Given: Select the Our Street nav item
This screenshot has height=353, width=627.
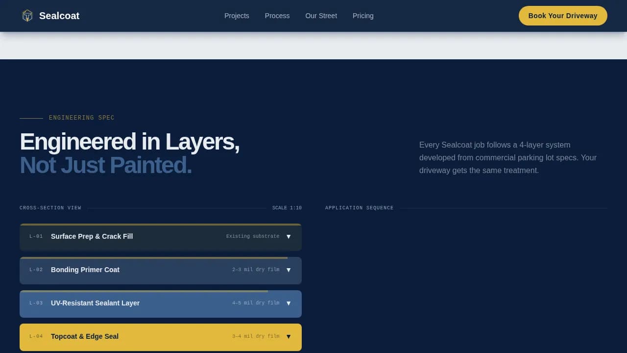Looking at the screenshot, I should coord(321,16).
